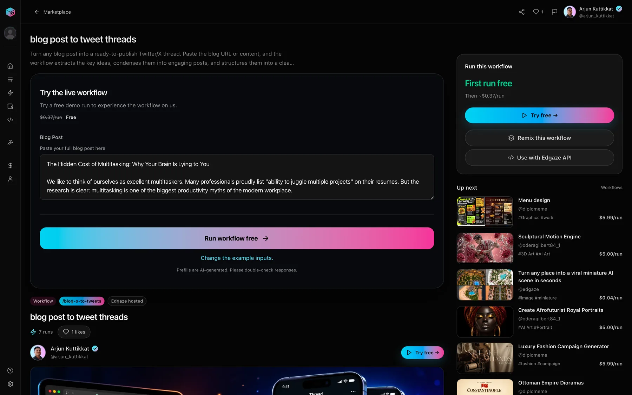This screenshot has height=395, width=632.
Task: Click the /blog-o-to-tweets tag
Action: click(x=82, y=301)
